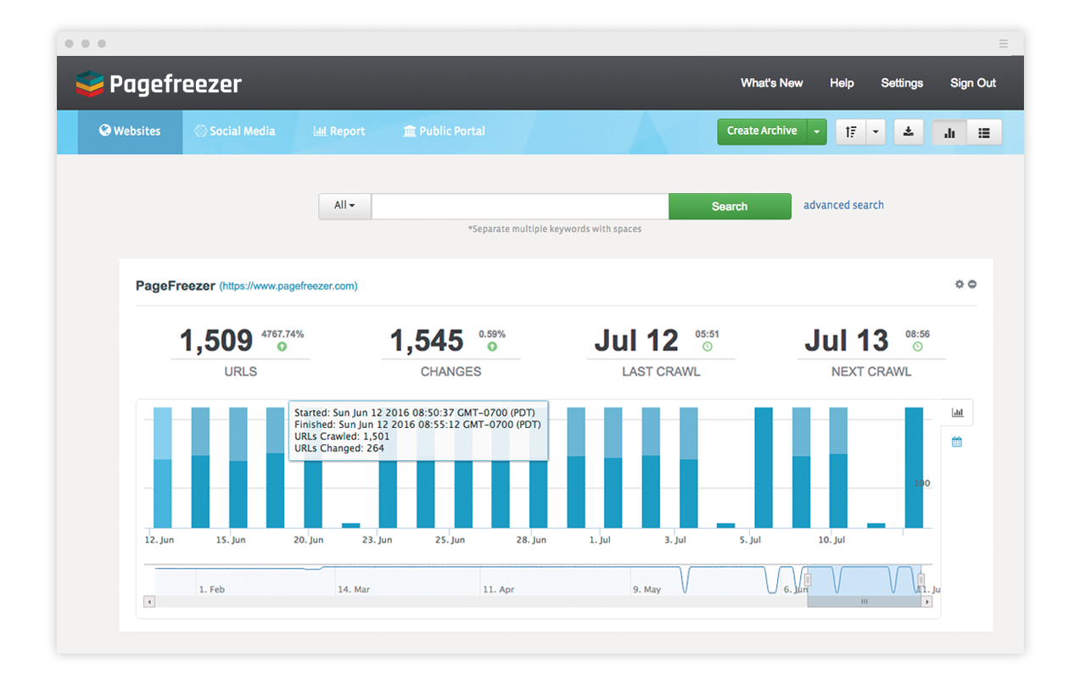Switch to the list view icon
1080x684 pixels.
[984, 132]
